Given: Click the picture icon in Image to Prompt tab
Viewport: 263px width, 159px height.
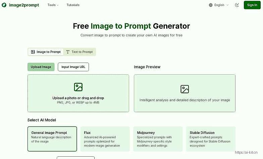Looking at the screenshot, I should (33, 52).
